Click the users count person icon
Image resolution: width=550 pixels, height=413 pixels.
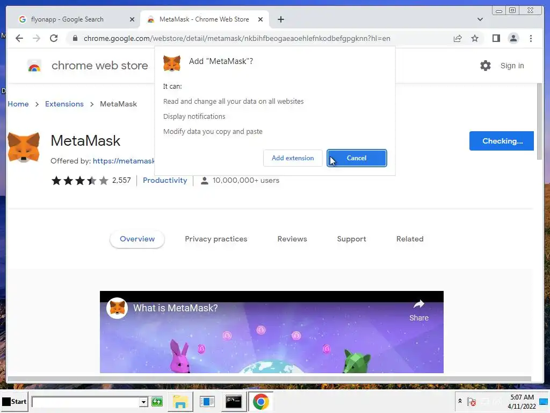(205, 181)
